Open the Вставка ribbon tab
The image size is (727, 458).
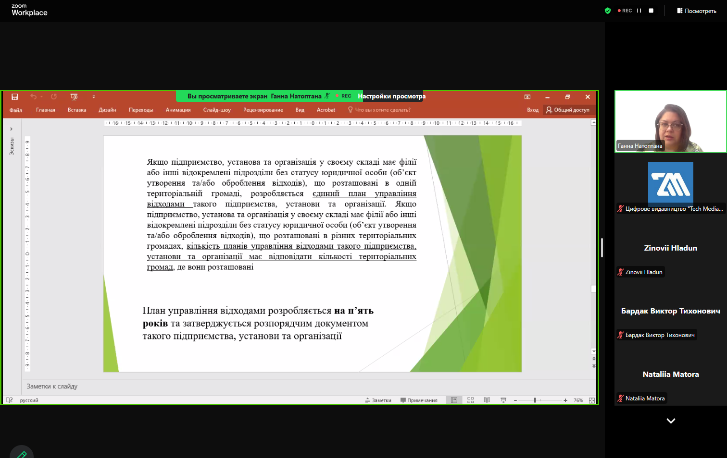click(77, 110)
